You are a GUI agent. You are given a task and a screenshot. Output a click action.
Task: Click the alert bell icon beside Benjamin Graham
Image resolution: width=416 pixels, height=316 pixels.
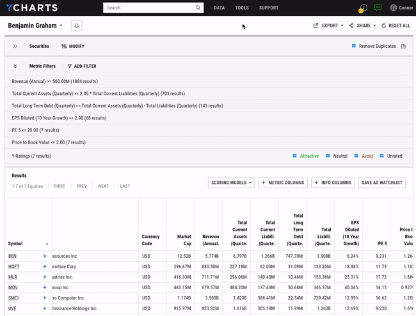point(76,26)
